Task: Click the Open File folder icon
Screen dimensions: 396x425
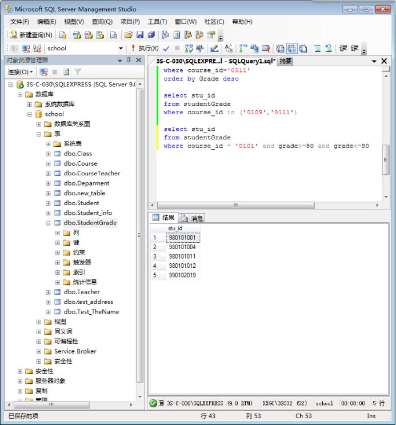Action: coord(128,35)
